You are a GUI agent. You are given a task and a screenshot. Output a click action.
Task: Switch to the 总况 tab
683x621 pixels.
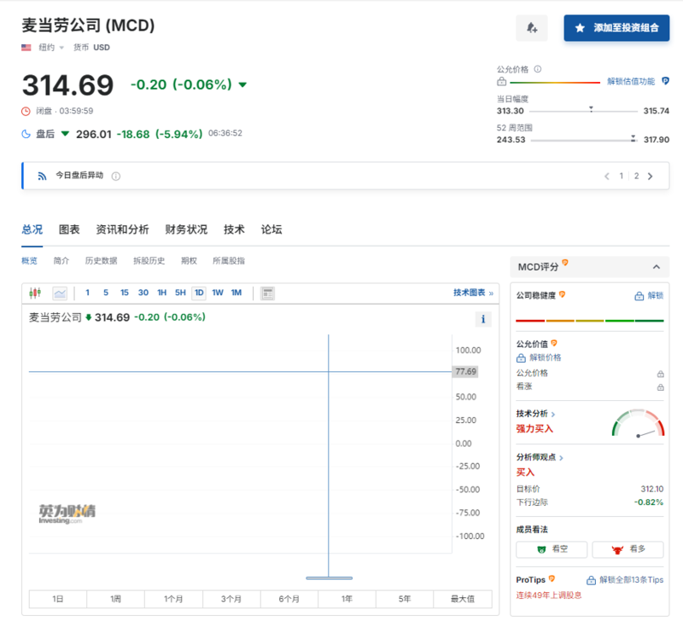pyautogui.click(x=32, y=229)
